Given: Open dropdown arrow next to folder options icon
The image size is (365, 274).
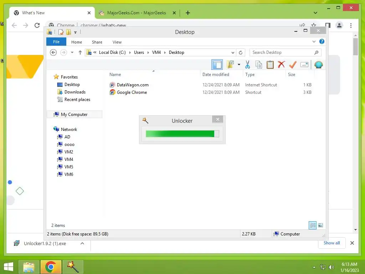Looking at the screenshot, I should click(239, 65).
